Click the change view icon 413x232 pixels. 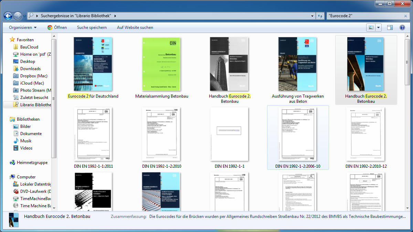pos(371,27)
